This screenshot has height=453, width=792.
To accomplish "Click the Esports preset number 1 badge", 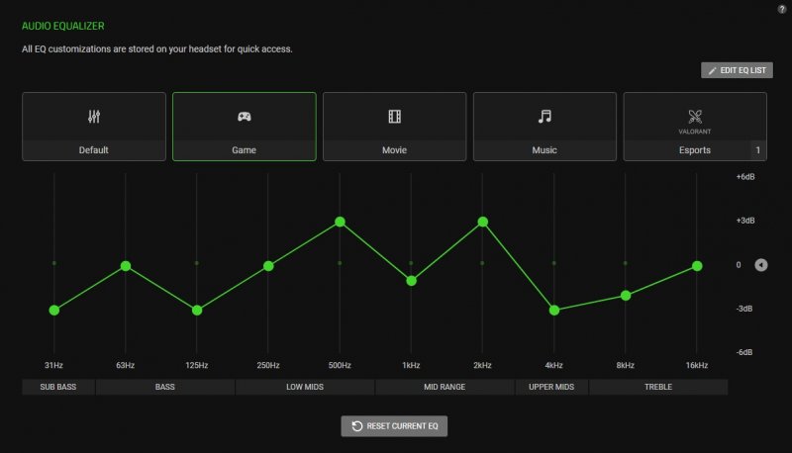I will click(x=757, y=150).
